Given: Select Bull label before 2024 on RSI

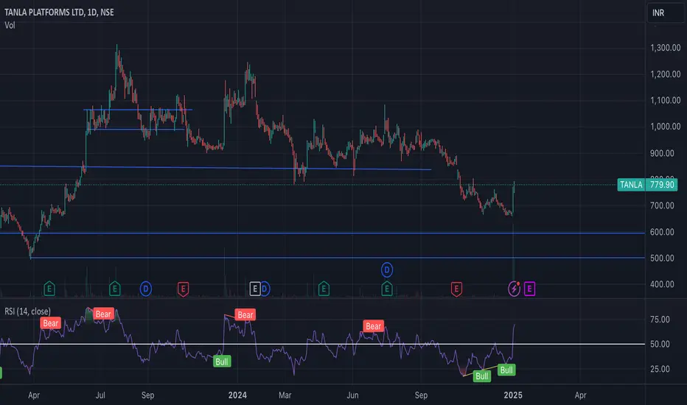Looking at the screenshot, I should [x=222, y=362].
